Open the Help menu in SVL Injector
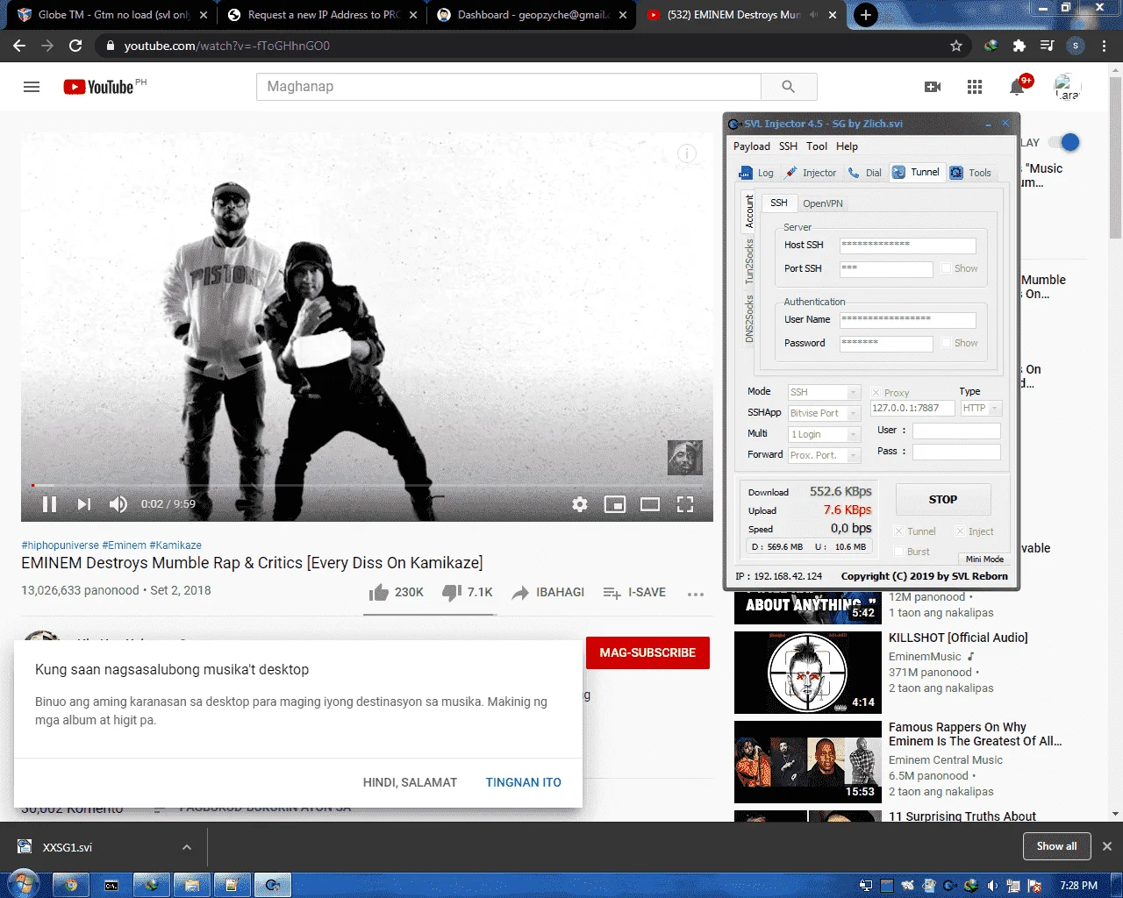Screen dimensions: 1123x898 [x=847, y=146]
